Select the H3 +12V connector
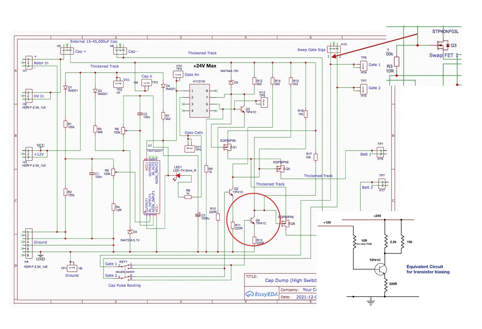 click(x=29, y=154)
